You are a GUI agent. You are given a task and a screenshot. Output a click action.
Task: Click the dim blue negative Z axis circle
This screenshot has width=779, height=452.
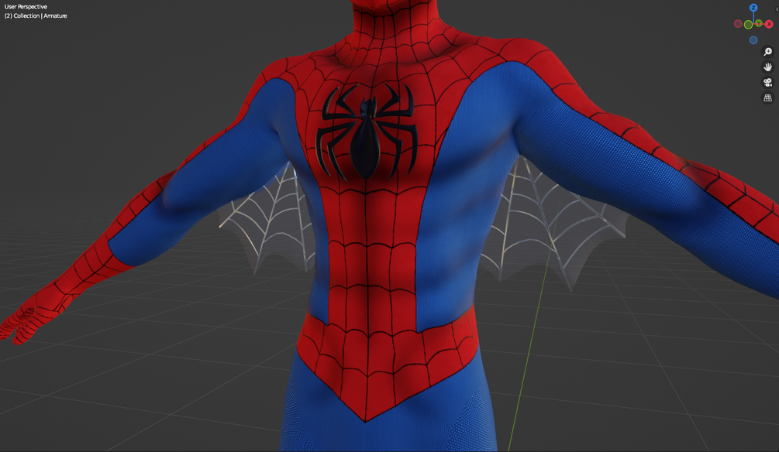point(753,40)
